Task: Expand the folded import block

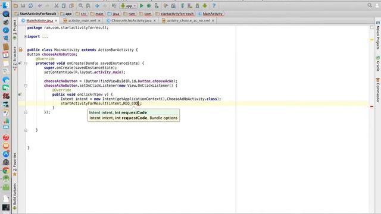Action: coord(26,37)
